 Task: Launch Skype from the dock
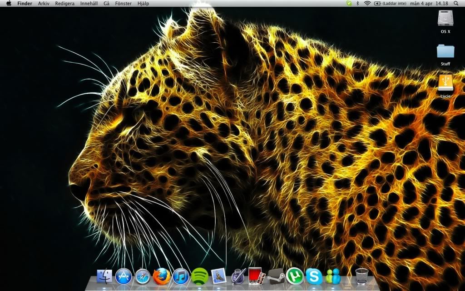(314, 276)
